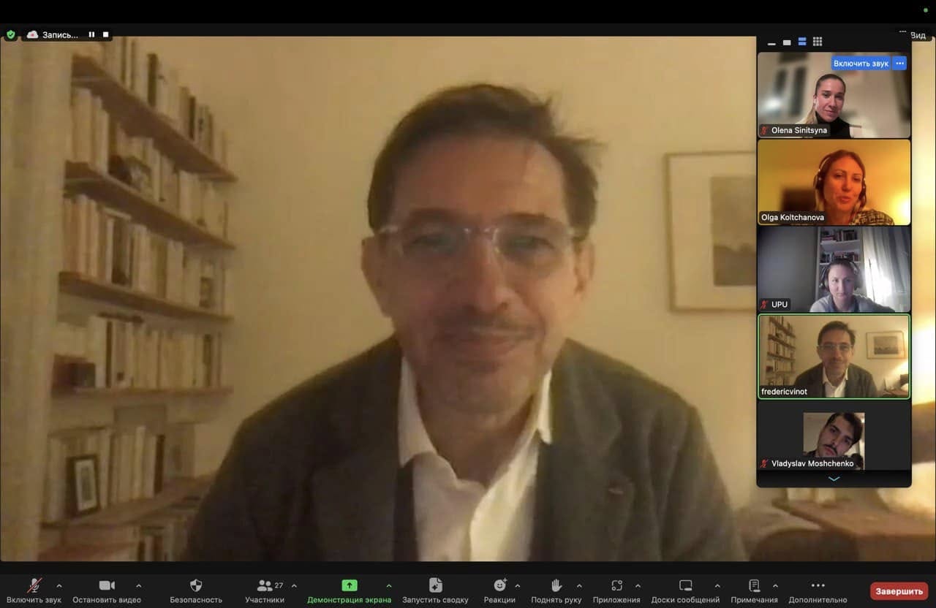Open the Реакции reactions icon
Image resolution: width=936 pixels, height=608 pixels.
point(499,585)
